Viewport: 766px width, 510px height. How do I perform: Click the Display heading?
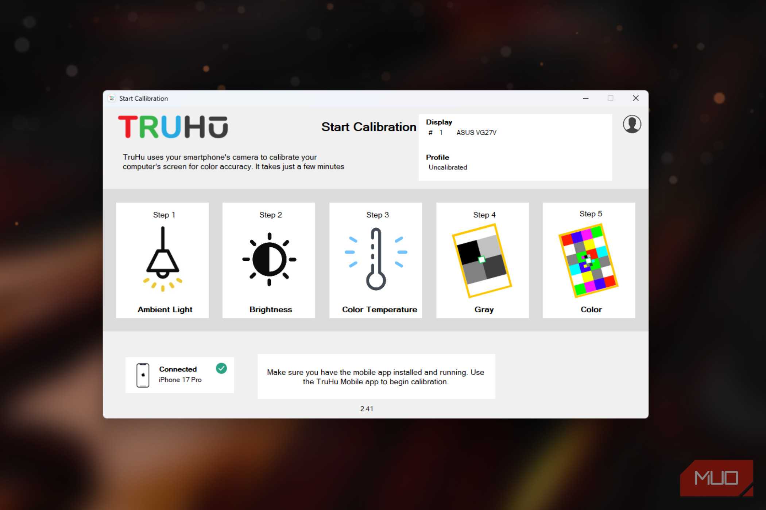439,122
